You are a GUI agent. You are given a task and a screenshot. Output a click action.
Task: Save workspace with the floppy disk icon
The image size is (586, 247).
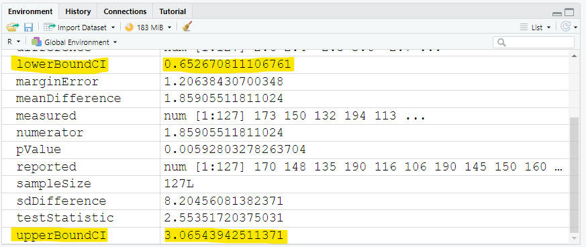28,27
